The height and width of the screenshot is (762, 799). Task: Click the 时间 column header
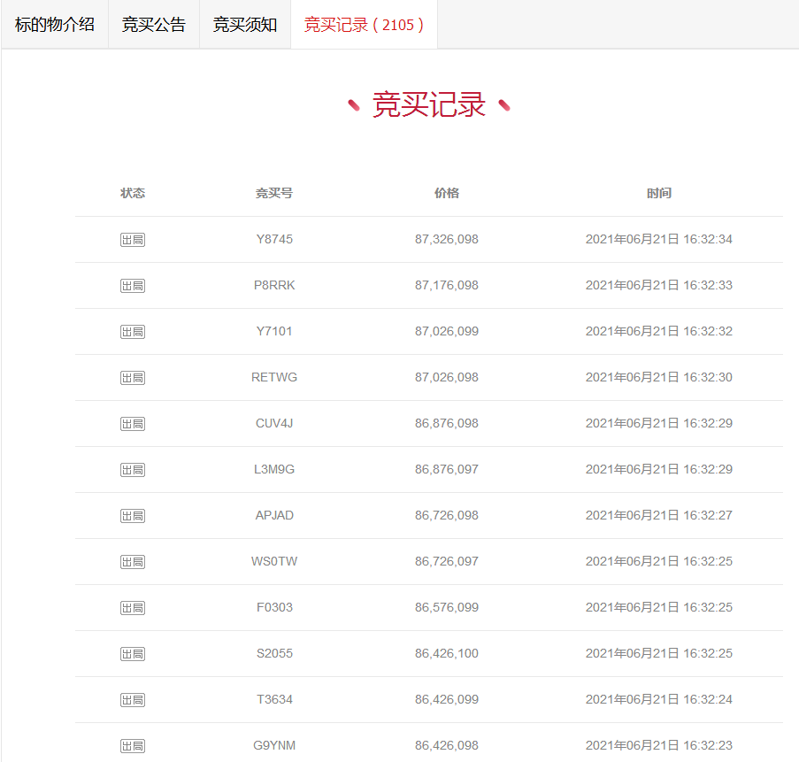point(661,193)
